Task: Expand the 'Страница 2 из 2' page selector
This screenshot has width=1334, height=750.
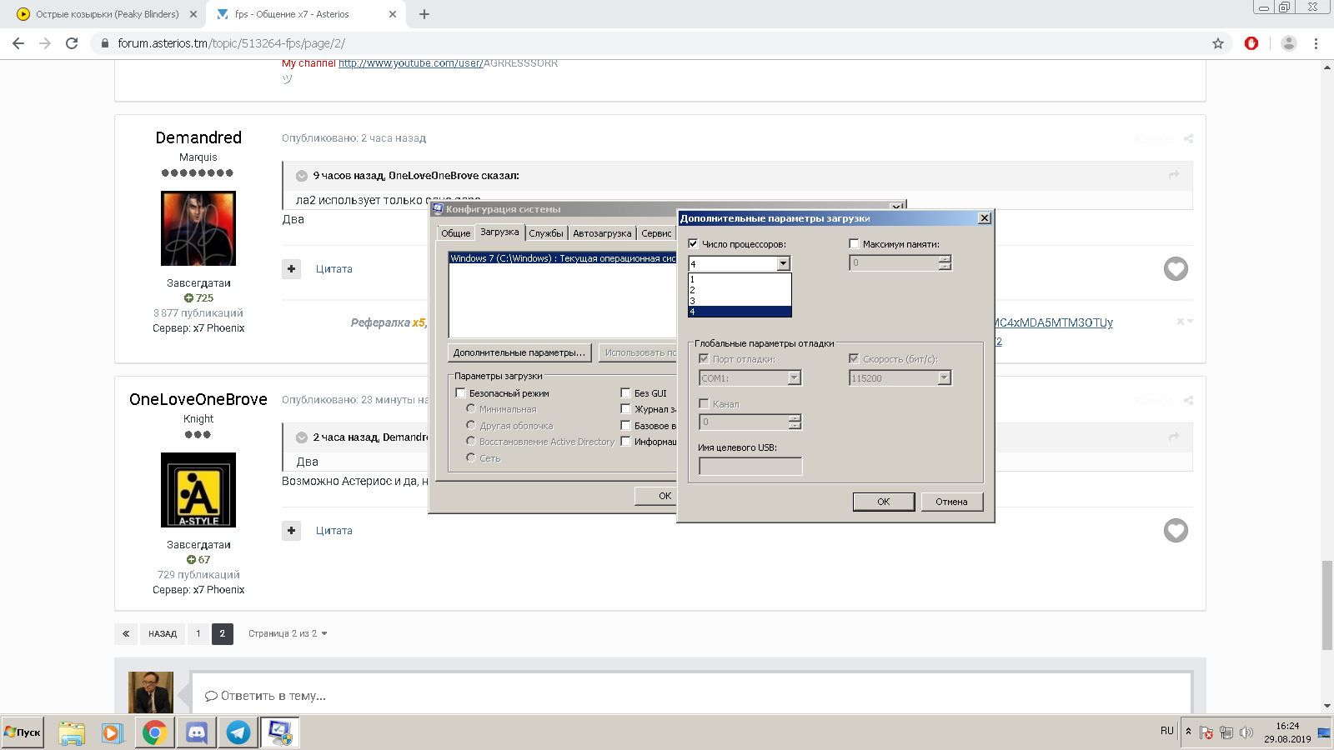Action: 288,633
